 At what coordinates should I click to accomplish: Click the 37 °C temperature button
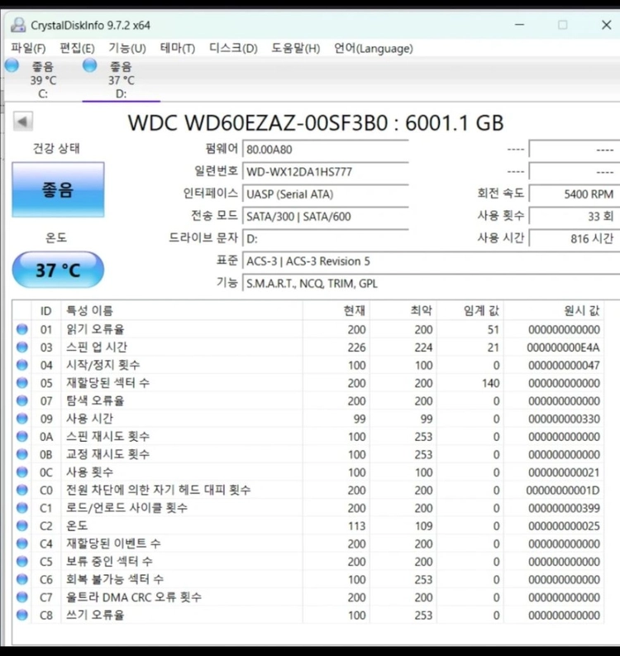58,270
